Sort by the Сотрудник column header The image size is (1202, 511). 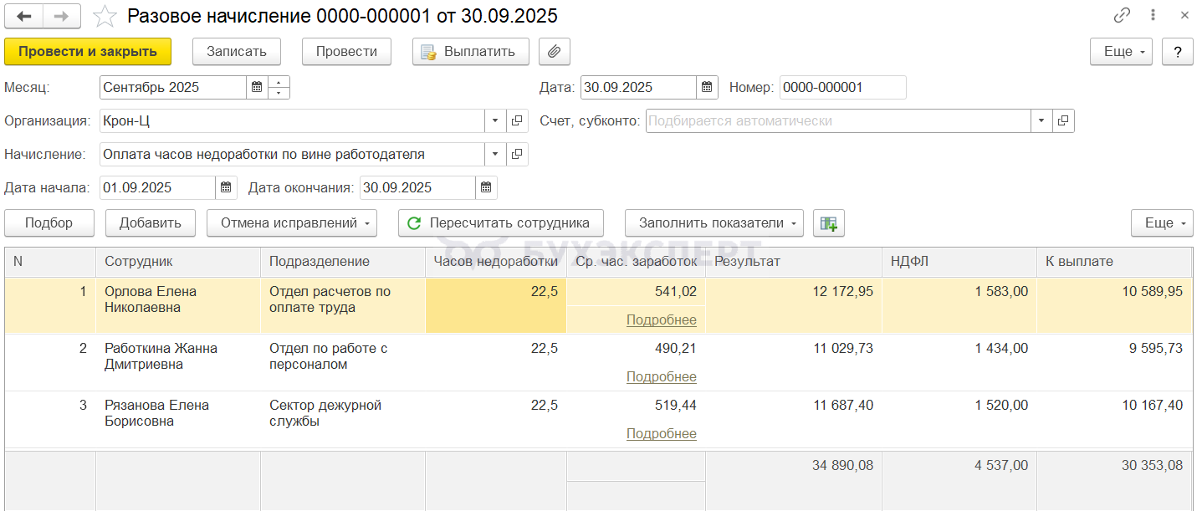[178, 262]
